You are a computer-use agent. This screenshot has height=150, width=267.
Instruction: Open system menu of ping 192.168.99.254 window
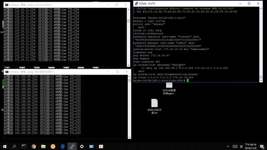coord(7,72)
